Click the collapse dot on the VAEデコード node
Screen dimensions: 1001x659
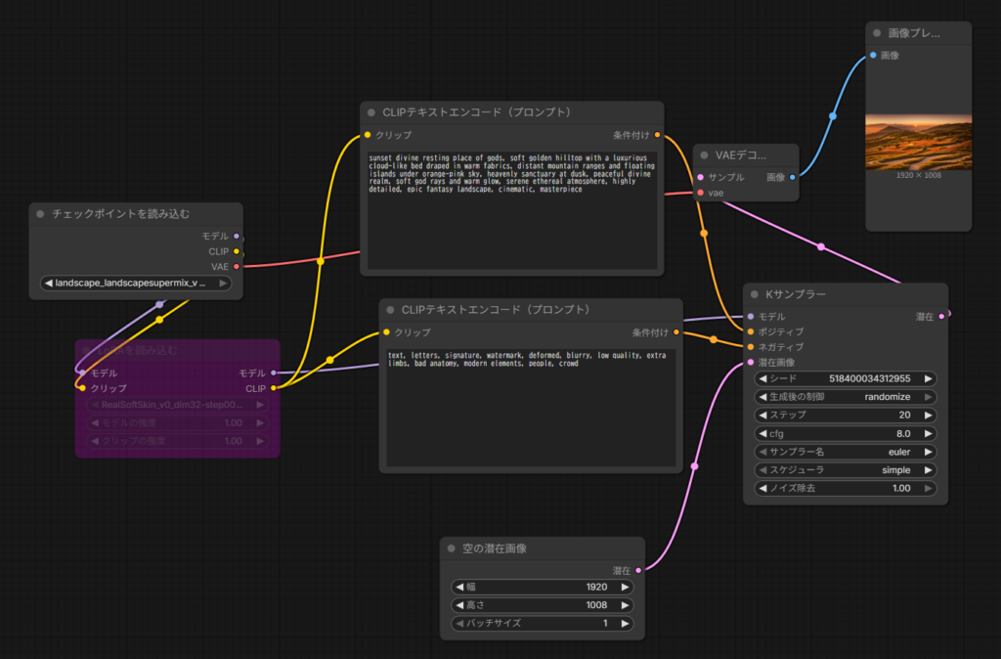pyautogui.click(x=705, y=154)
